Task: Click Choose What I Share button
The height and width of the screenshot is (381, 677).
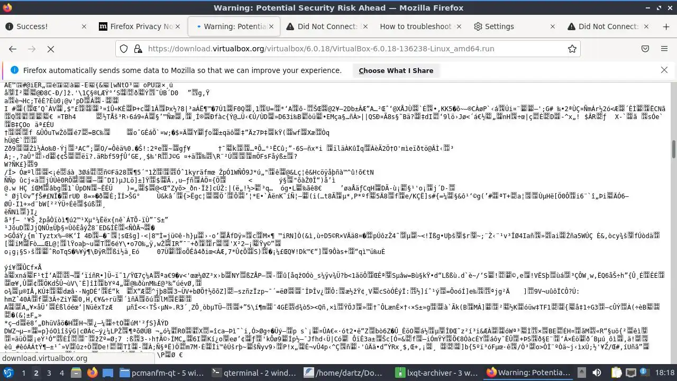Action: (396, 70)
